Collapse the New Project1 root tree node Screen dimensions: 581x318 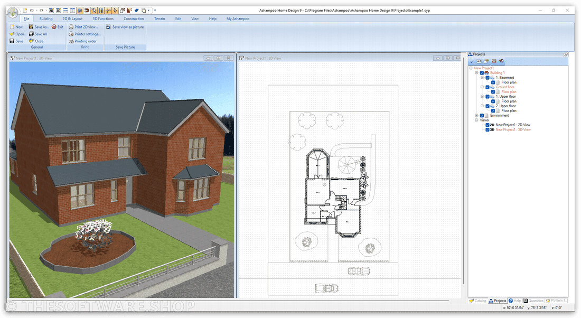[471, 68]
